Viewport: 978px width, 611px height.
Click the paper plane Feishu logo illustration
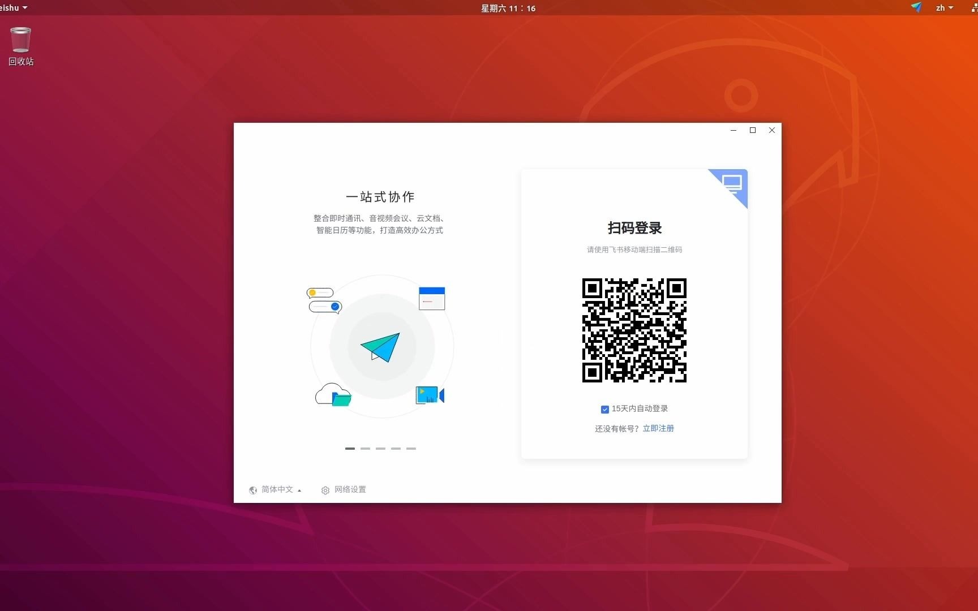(x=381, y=347)
